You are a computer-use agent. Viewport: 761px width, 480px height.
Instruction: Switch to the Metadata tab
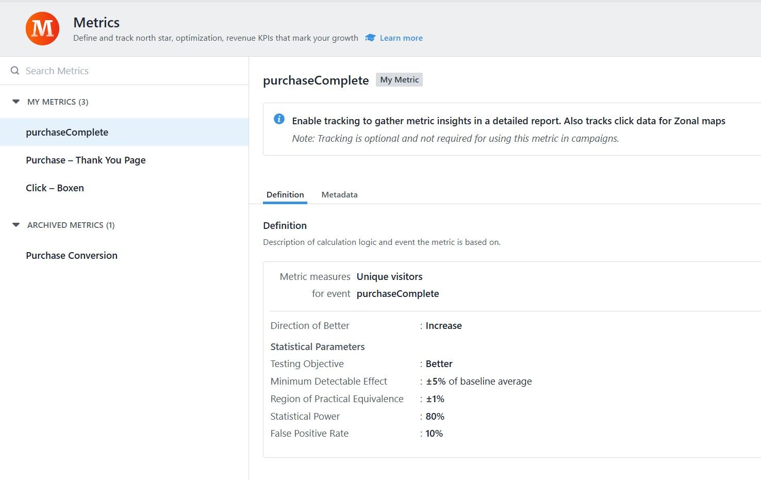pos(339,194)
